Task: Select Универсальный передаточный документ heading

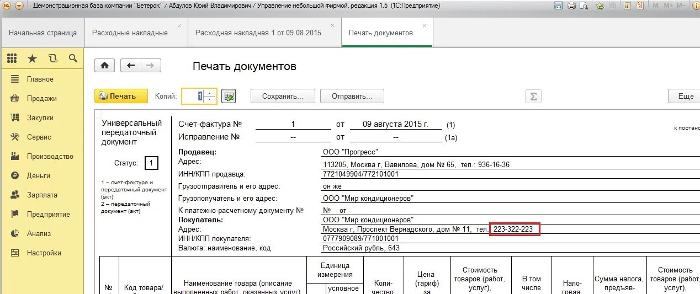Action: (x=132, y=132)
